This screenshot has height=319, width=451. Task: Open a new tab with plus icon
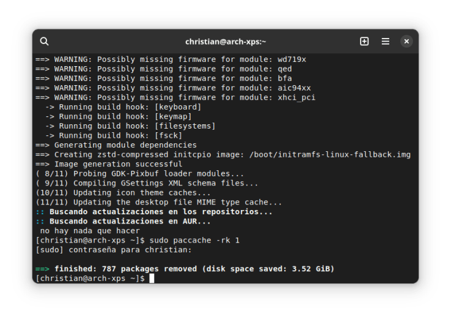364,41
